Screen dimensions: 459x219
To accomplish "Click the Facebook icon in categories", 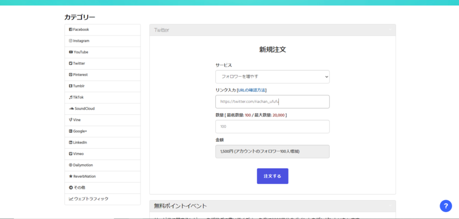I will [x=71, y=30].
